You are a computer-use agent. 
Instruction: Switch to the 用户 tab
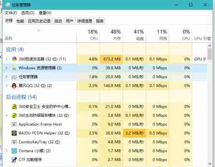[x=70, y=21]
